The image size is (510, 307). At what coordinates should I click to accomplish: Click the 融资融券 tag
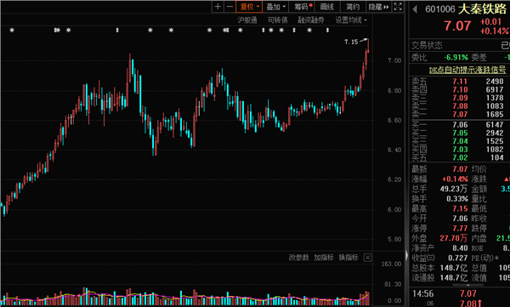tap(311, 20)
